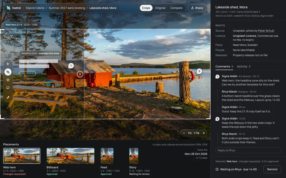This screenshot has width=286, height=178.
Task: Click Signe Aldén 09:44 reply
Action: point(246,109)
